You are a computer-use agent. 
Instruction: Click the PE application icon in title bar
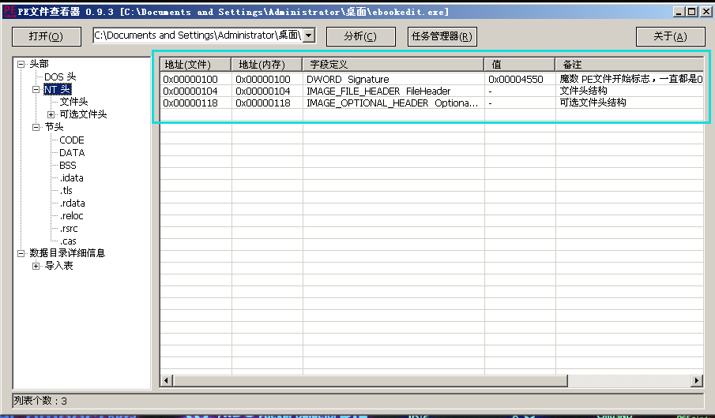pyautogui.click(x=9, y=12)
